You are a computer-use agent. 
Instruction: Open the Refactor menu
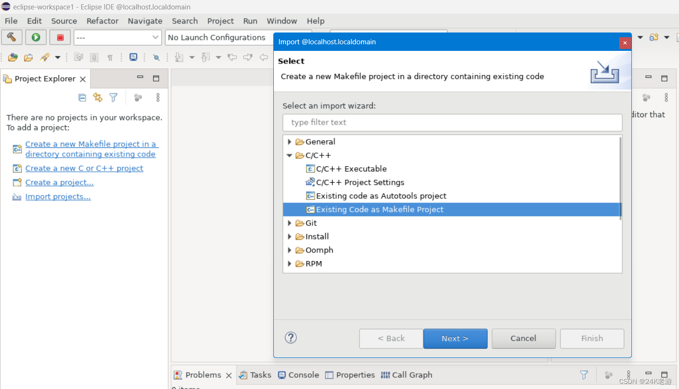(102, 21)
